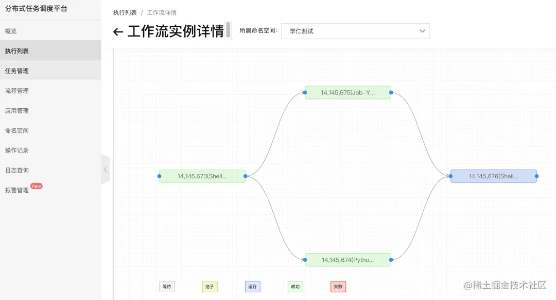
Task: Click the 成功 status legend swatch
Action: [x=296, y=287]
